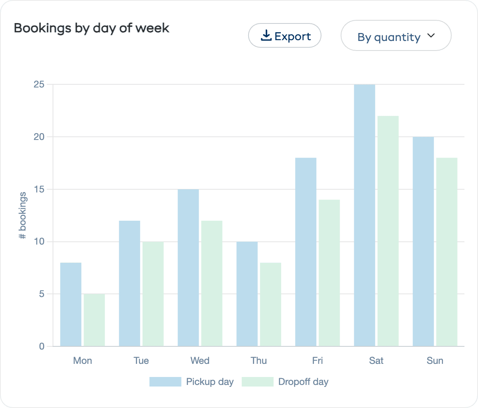Click the # bookings axis label
This screenshot has height=408, width=478.
coord(22,215)
